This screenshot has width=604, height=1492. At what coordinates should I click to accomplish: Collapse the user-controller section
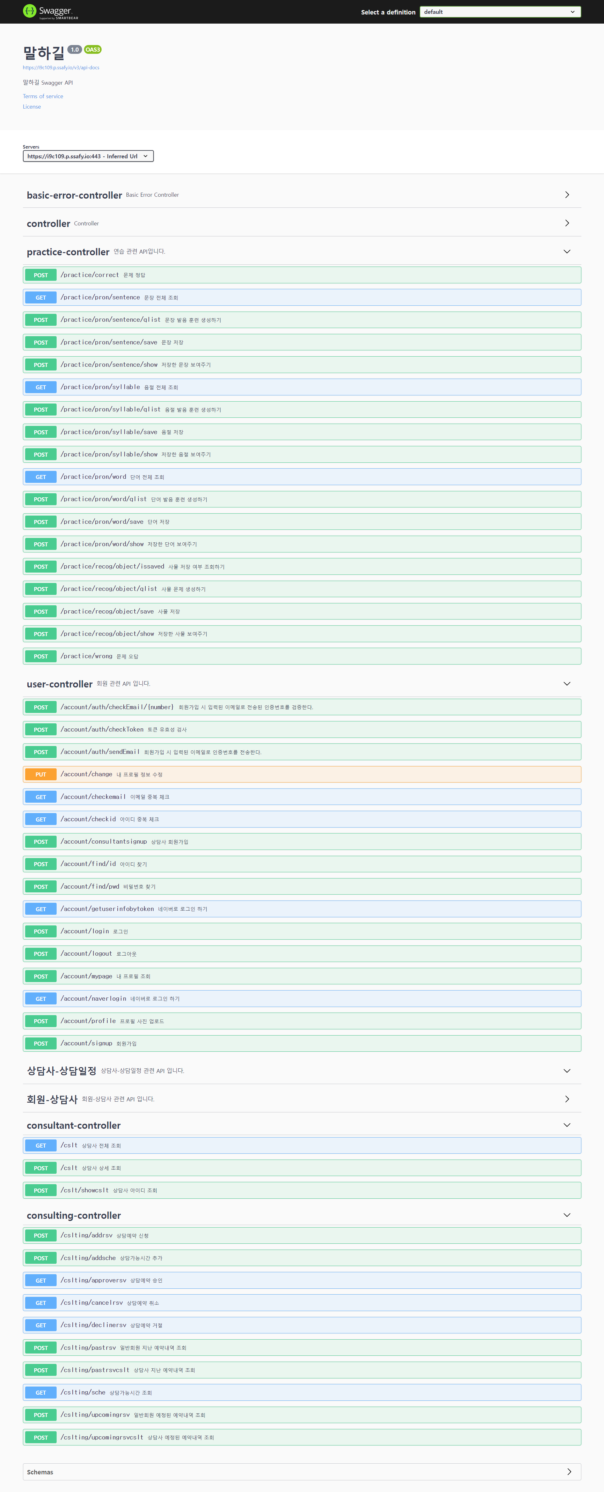tap(567, 683)
